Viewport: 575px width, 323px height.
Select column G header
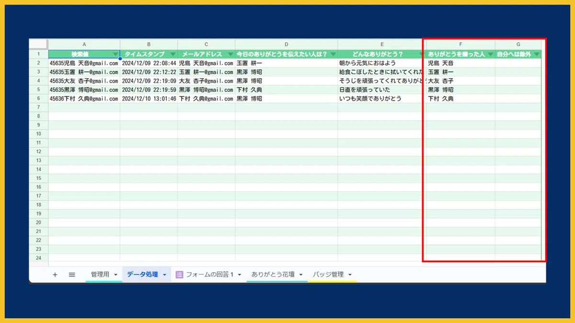coord(518,44)
